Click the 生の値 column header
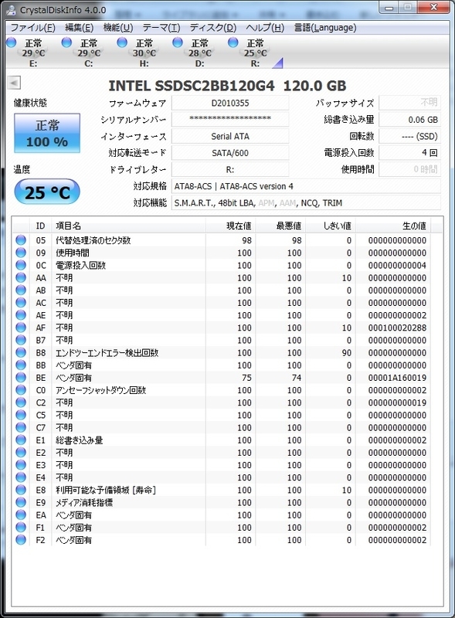This screenshot has width=455, height=618. pyautogui.click(x=393, y=226)
